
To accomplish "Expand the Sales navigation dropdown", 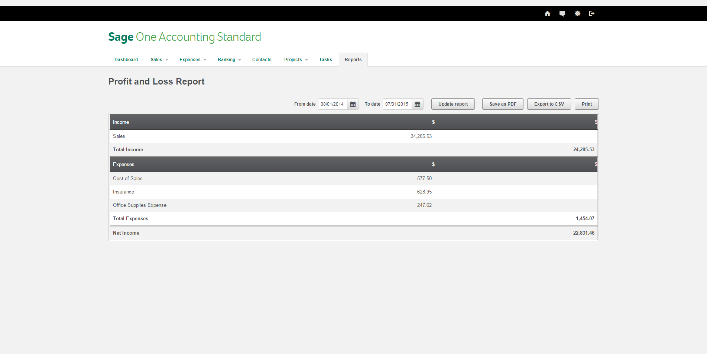I will coord(159,59).
